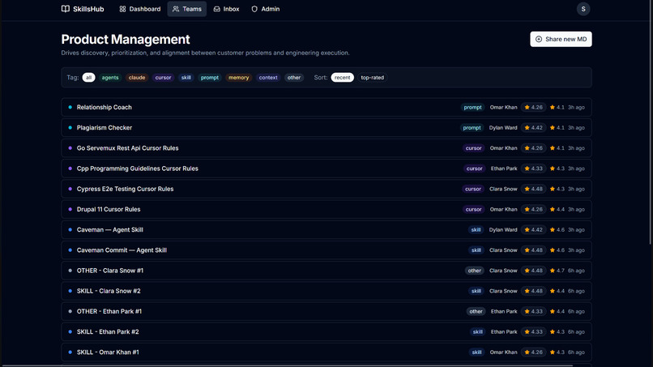Open the Admin tab

265,9
